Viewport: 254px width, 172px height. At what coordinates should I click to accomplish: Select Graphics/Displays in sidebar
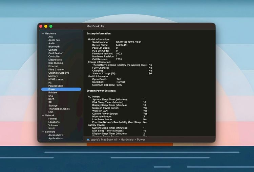tap(59, 73)
